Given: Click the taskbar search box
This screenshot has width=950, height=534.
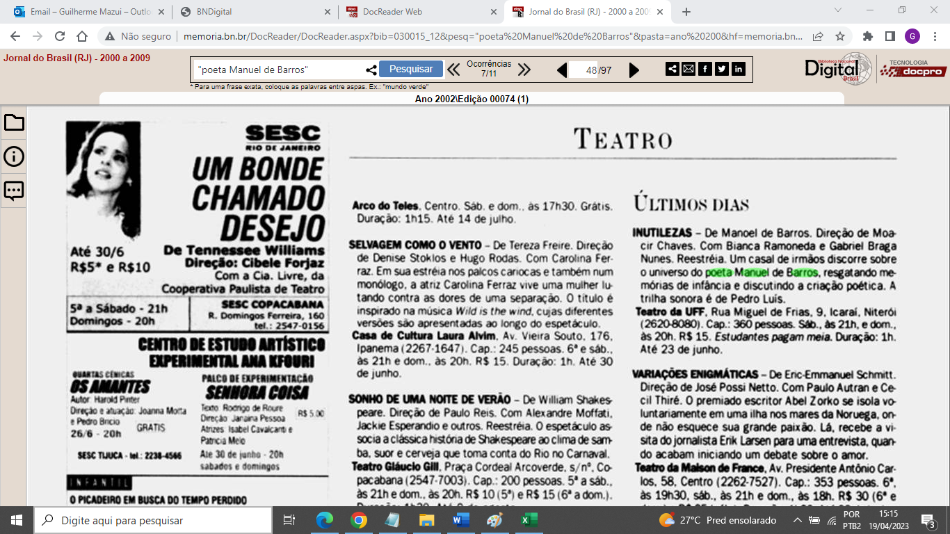Looking at the screenshot, I should click(x=153, y=520).
